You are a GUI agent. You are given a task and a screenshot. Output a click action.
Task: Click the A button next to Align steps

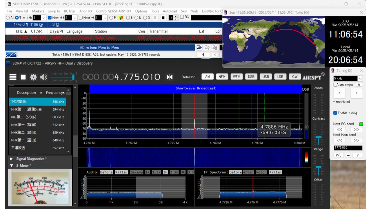[359, 85]
